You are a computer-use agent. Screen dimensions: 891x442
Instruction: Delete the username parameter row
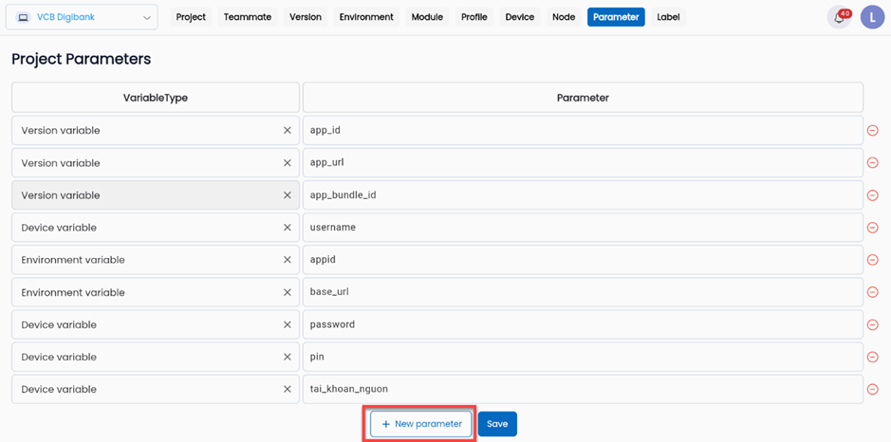(x=872, y=228)
